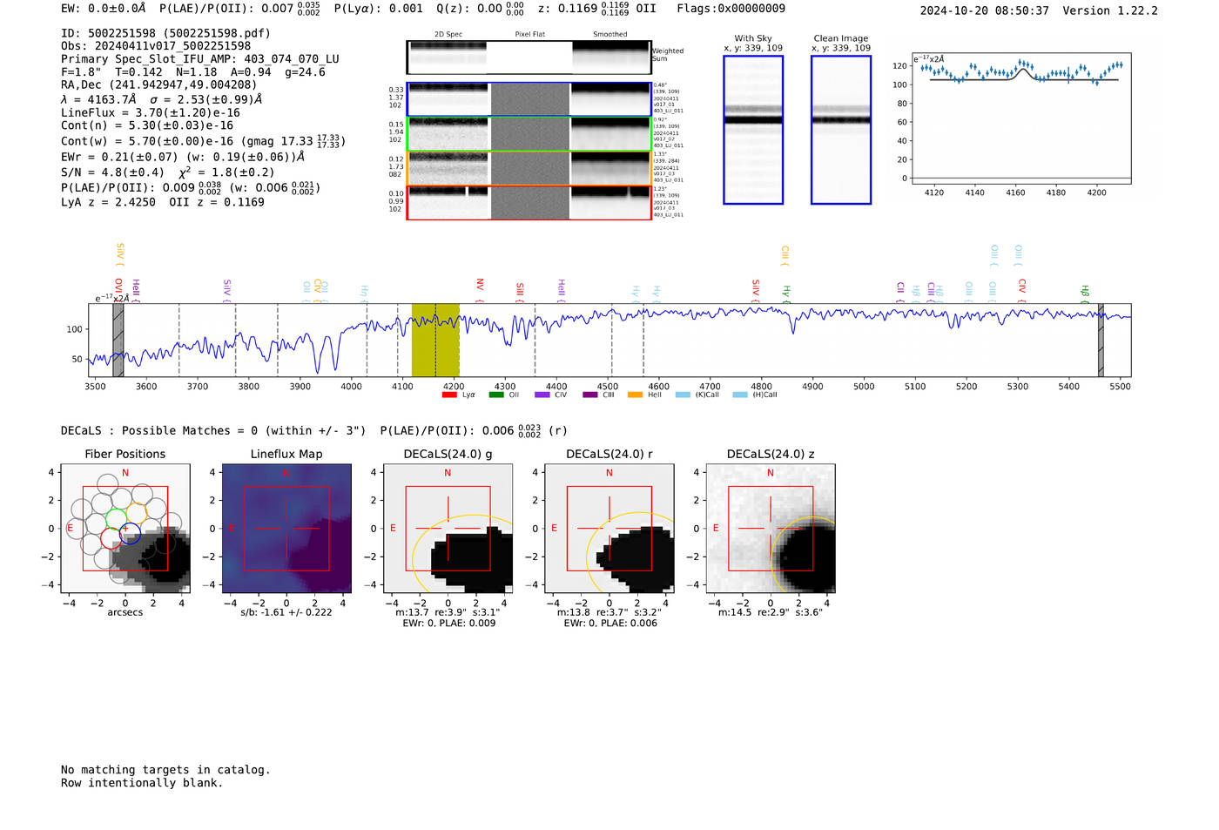Click the (K)CaII legend swatch

[x=683, y=395]
